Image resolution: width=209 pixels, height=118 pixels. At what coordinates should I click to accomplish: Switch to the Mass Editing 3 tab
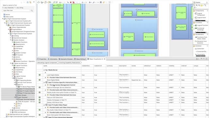tap(80, 59)
